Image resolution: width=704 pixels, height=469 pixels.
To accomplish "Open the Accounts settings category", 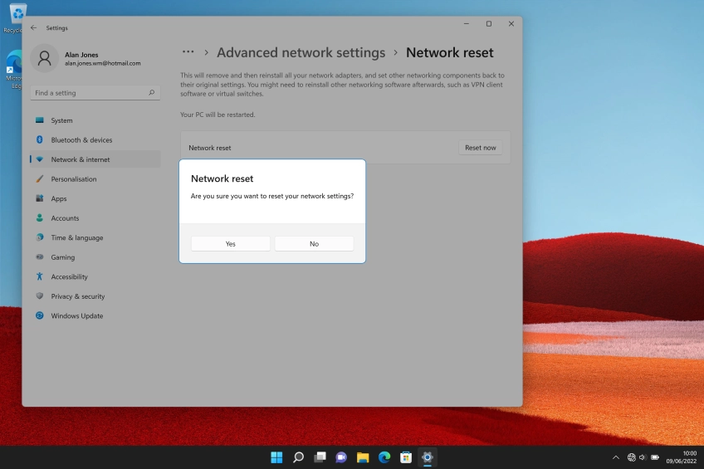I will click(x=95, y=218).
